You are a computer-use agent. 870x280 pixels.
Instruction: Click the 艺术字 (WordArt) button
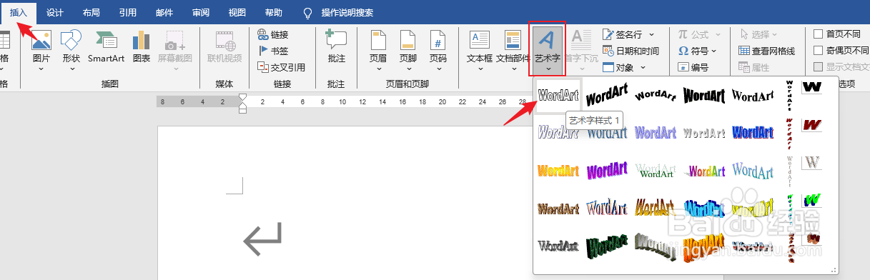click(x=548, y=49)
